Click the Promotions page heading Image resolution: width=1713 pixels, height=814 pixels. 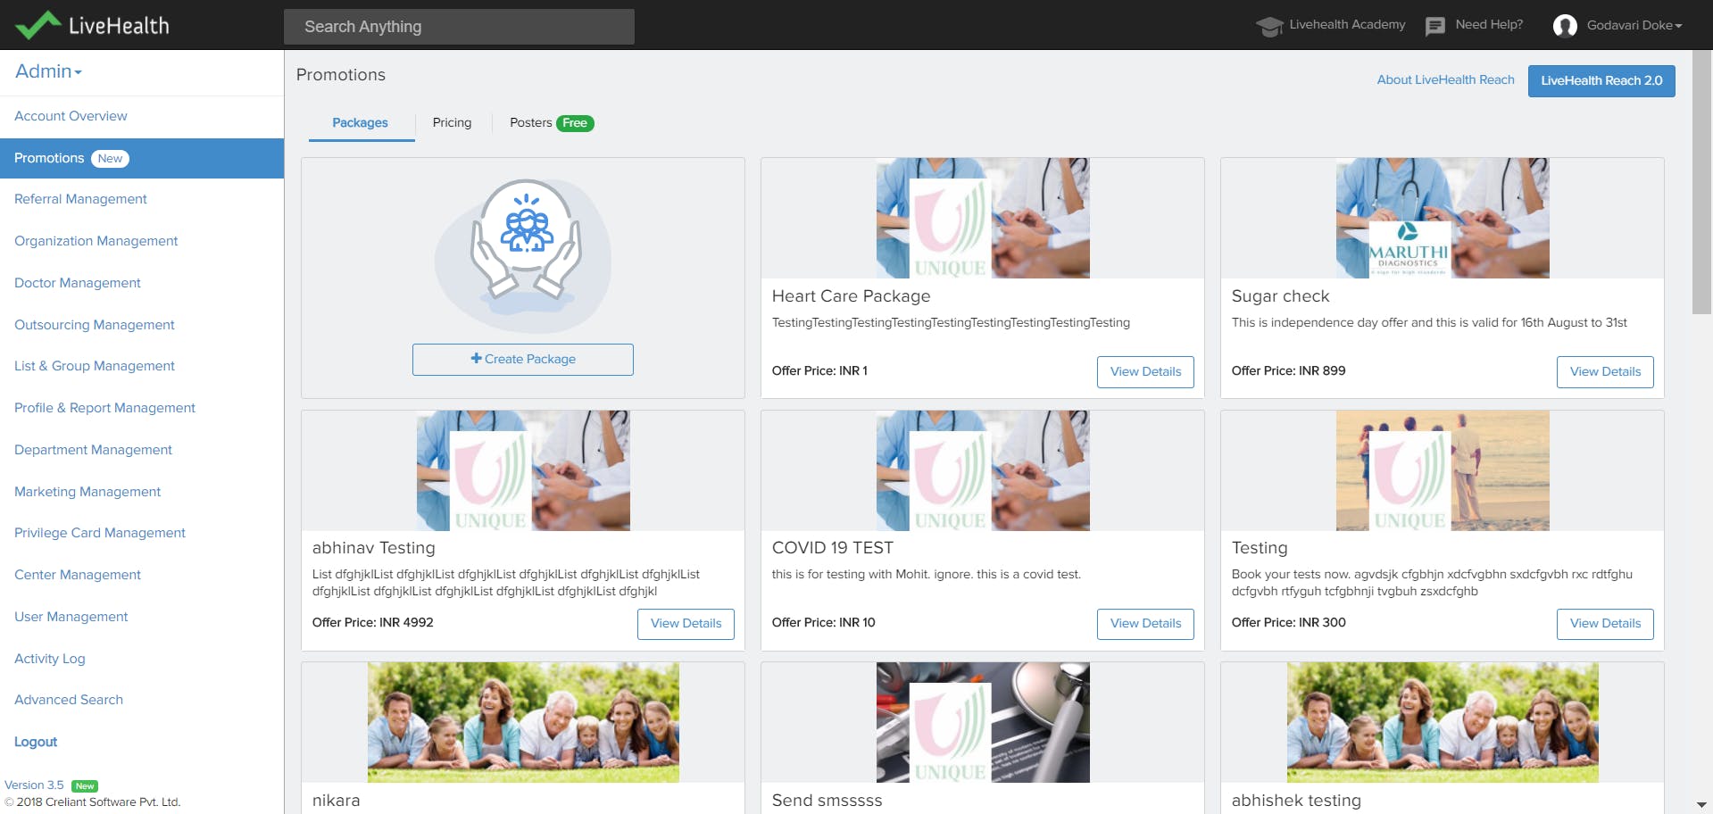(341, 75)
